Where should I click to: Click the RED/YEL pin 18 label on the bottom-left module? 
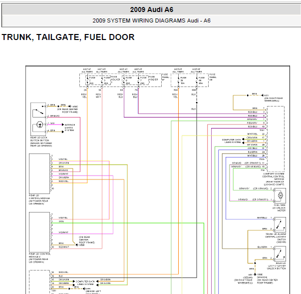pos(63,272)
